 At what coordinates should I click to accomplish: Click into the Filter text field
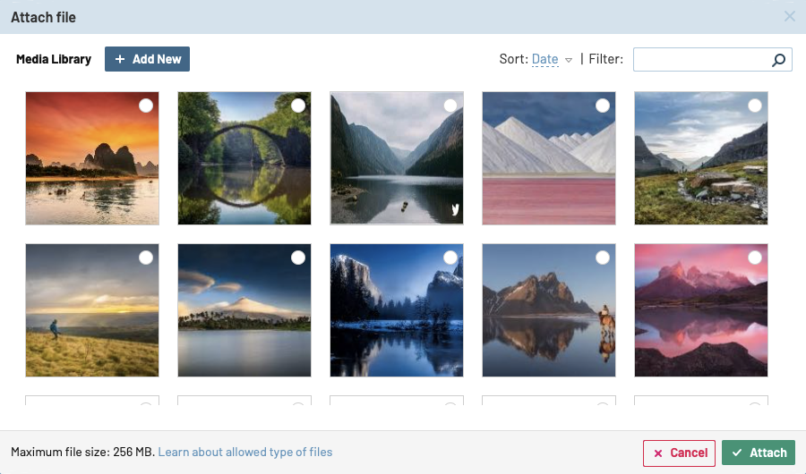click(700, 60)
